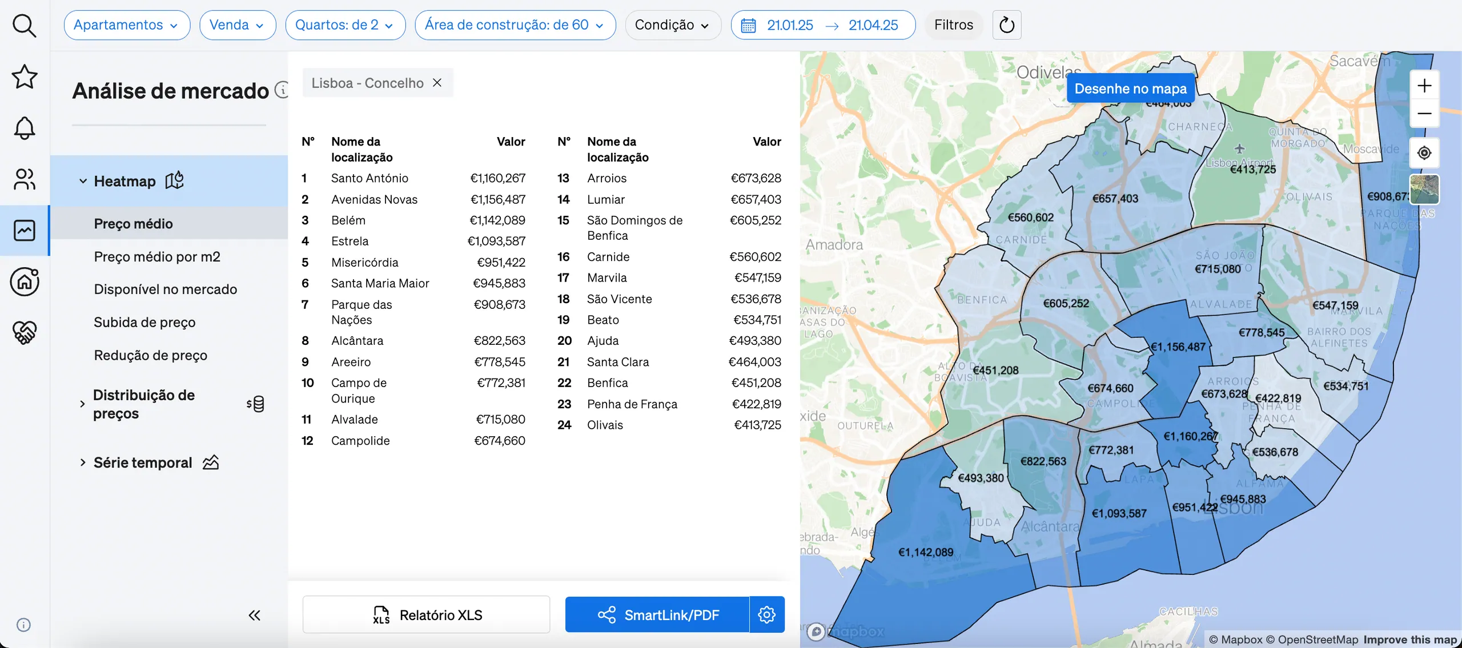The width and height of the screenshot is (1462, 648).
Task: Open Quartos: de 2 dropdown
Action: point(346,25)
